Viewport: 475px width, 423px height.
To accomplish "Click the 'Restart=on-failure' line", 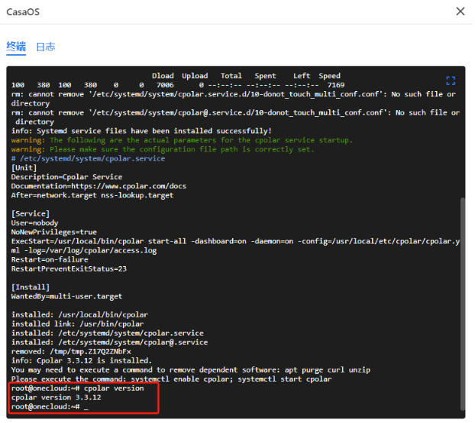I will 50,259.
